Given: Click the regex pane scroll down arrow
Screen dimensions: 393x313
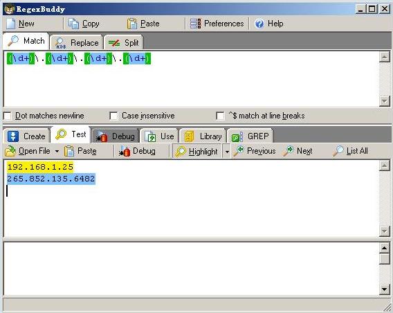Looking at the screenshot, I should (385, 101).
